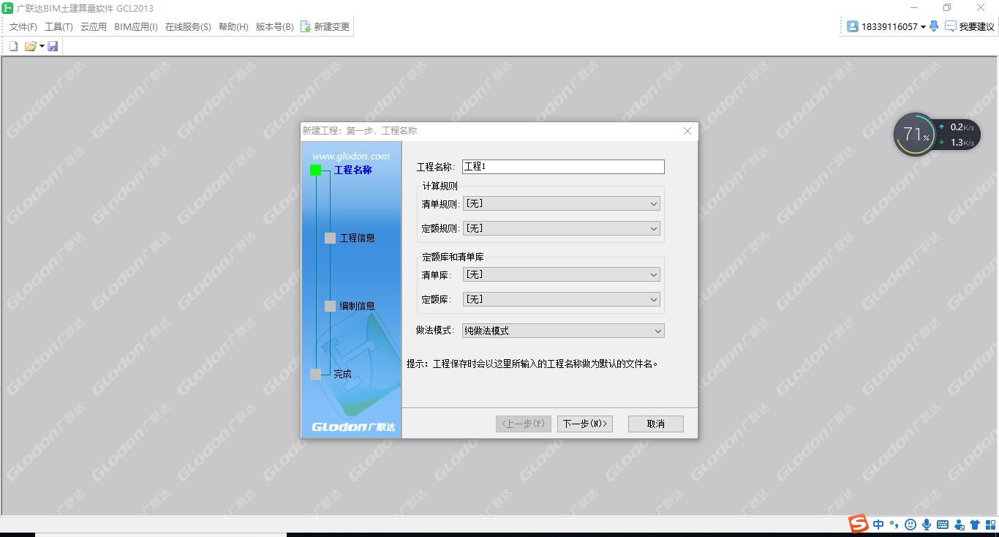Click the shirt skin icon in IME bar
Screen dimensions: 999x537
[975, 525]
